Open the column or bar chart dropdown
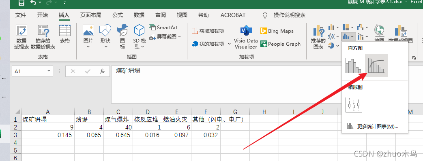Viewport: 423px width, 161px height. pos(334,27)
